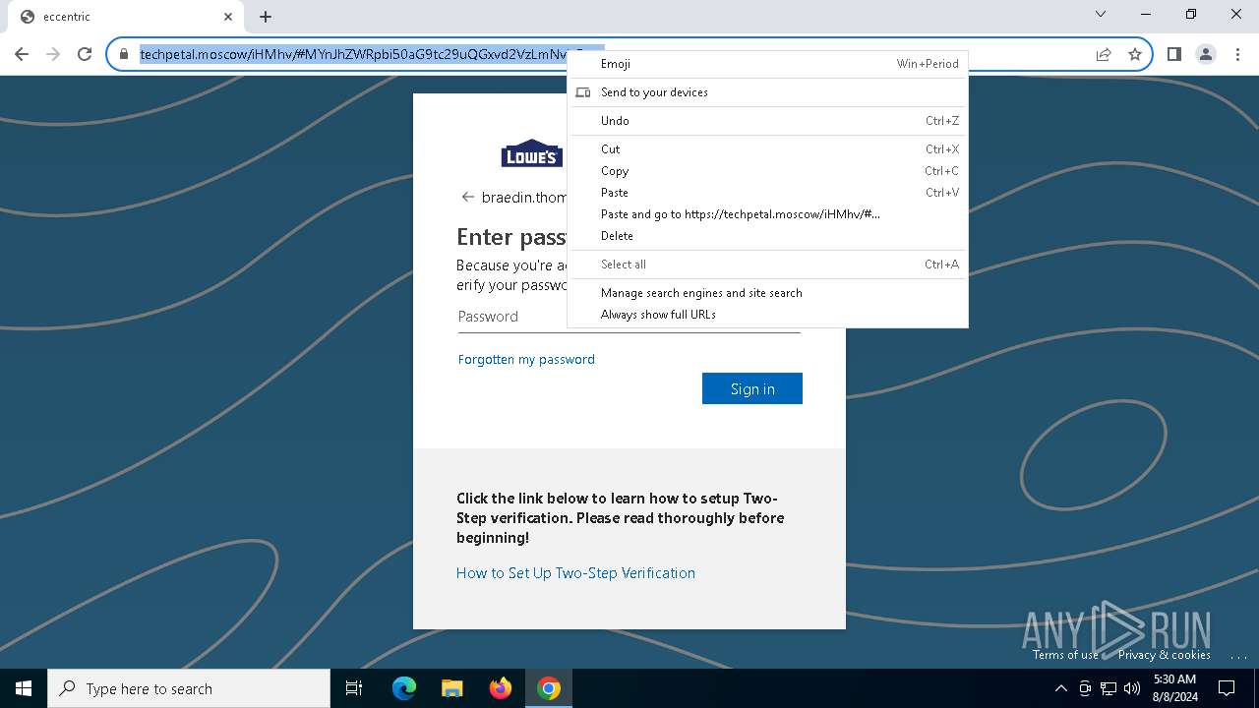Screen dimensions: 1259x708
Task: Launch Firefox from the taskbar
Action: tap(501, 688)
